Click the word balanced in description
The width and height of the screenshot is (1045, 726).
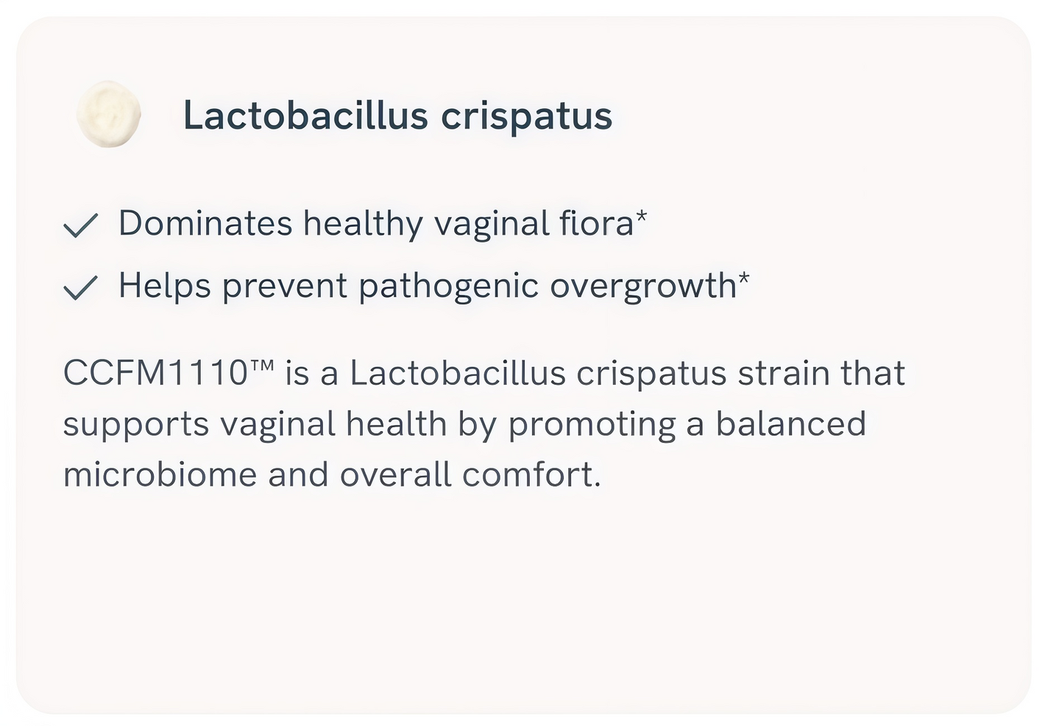[790, 424]
